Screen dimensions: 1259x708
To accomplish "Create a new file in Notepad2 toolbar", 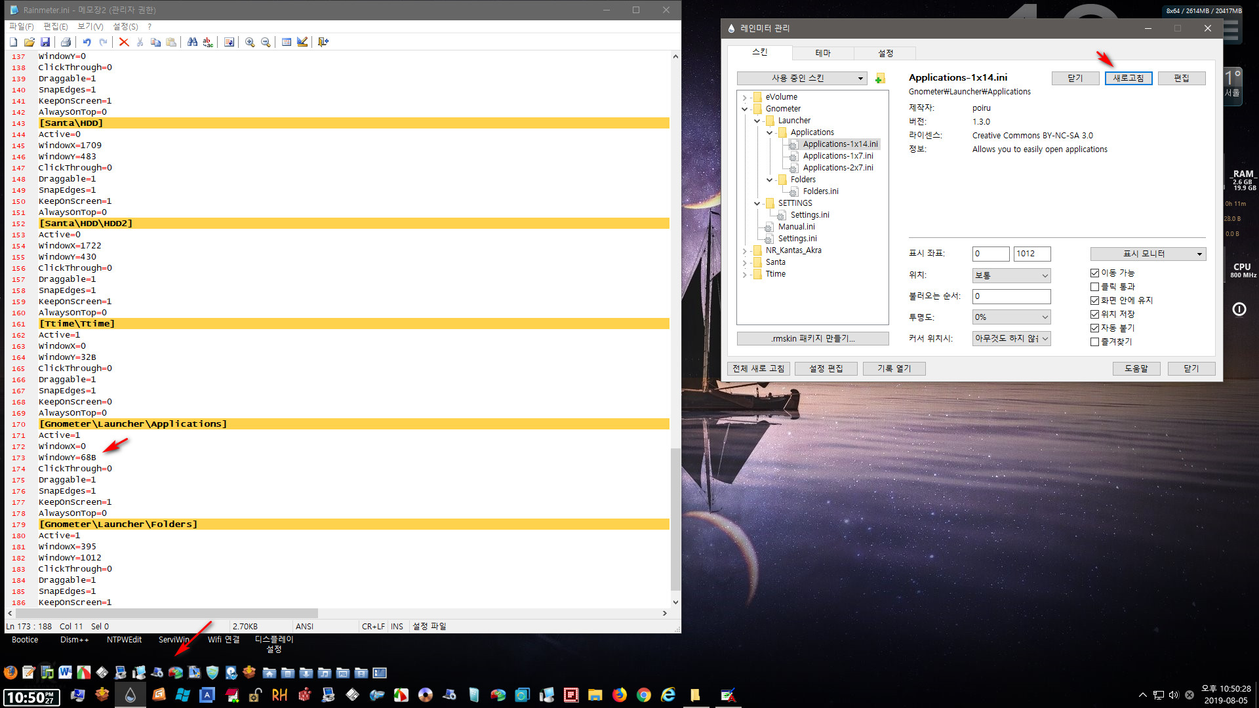I will click(14, 42).
